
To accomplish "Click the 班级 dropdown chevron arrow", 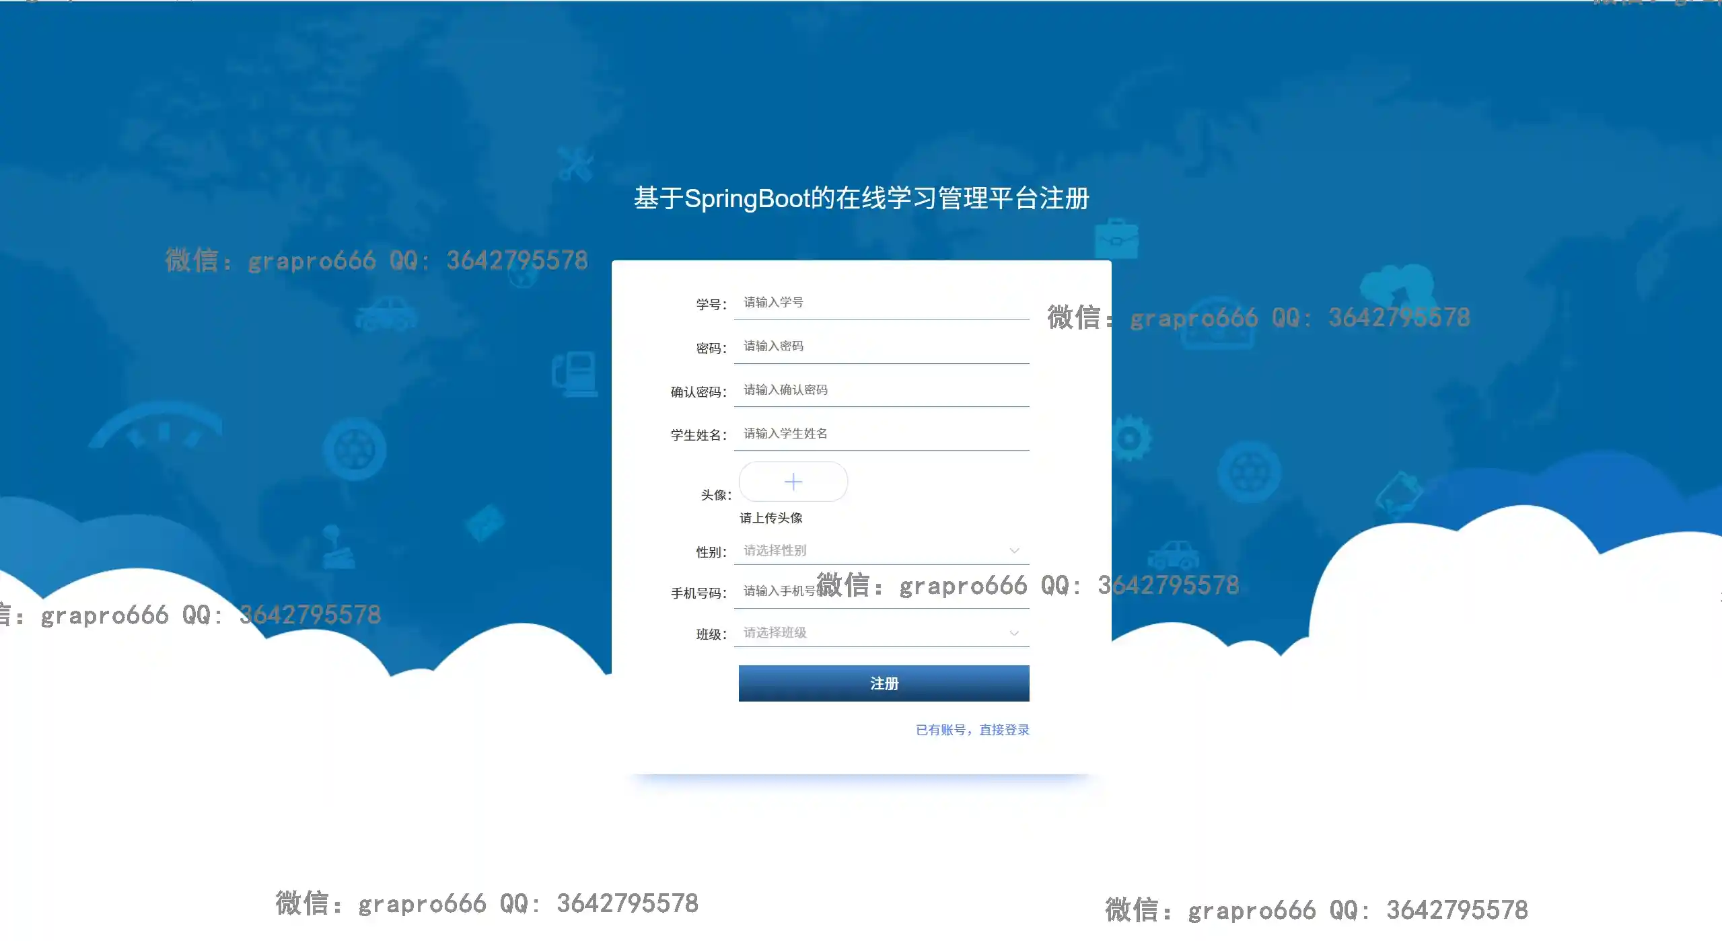I will coord(1014,633).
